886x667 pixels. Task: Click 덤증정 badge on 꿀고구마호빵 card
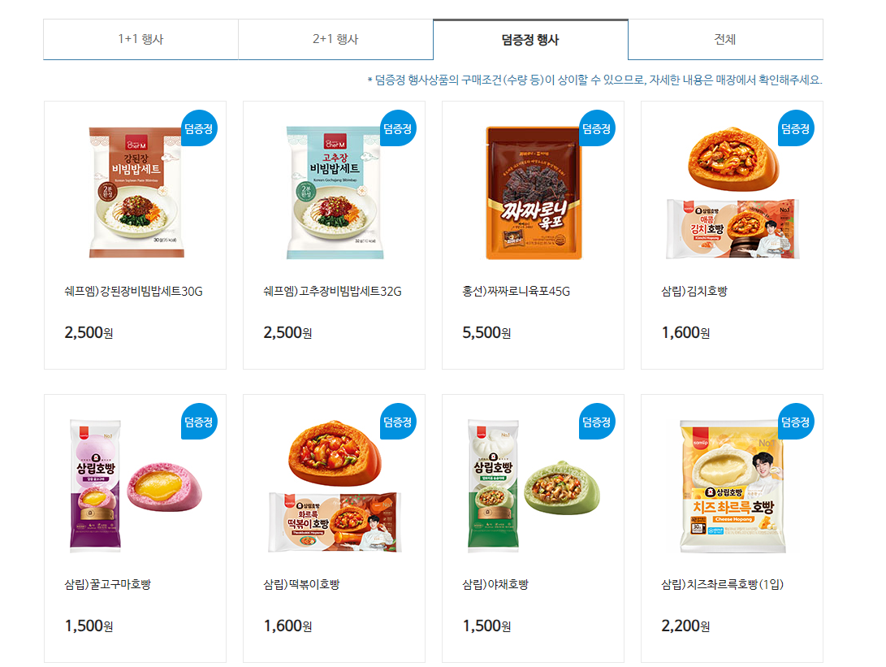click(199, 422)
